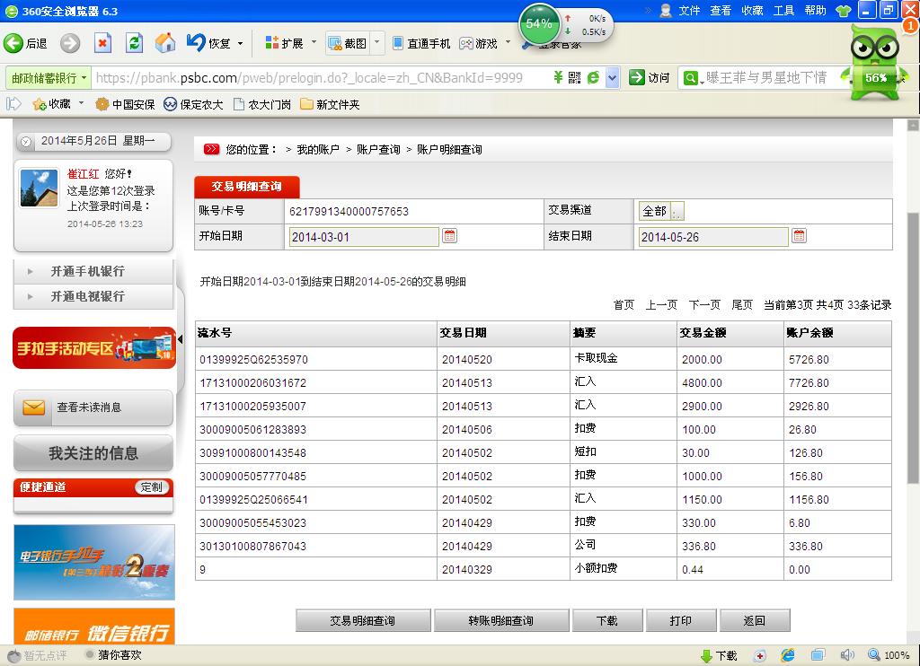Open the start date calendar picker
This screenshot has height=666, width=920.
(450, 236)
